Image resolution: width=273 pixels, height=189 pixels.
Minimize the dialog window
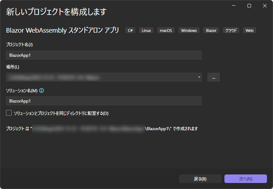tap(234, 6)
